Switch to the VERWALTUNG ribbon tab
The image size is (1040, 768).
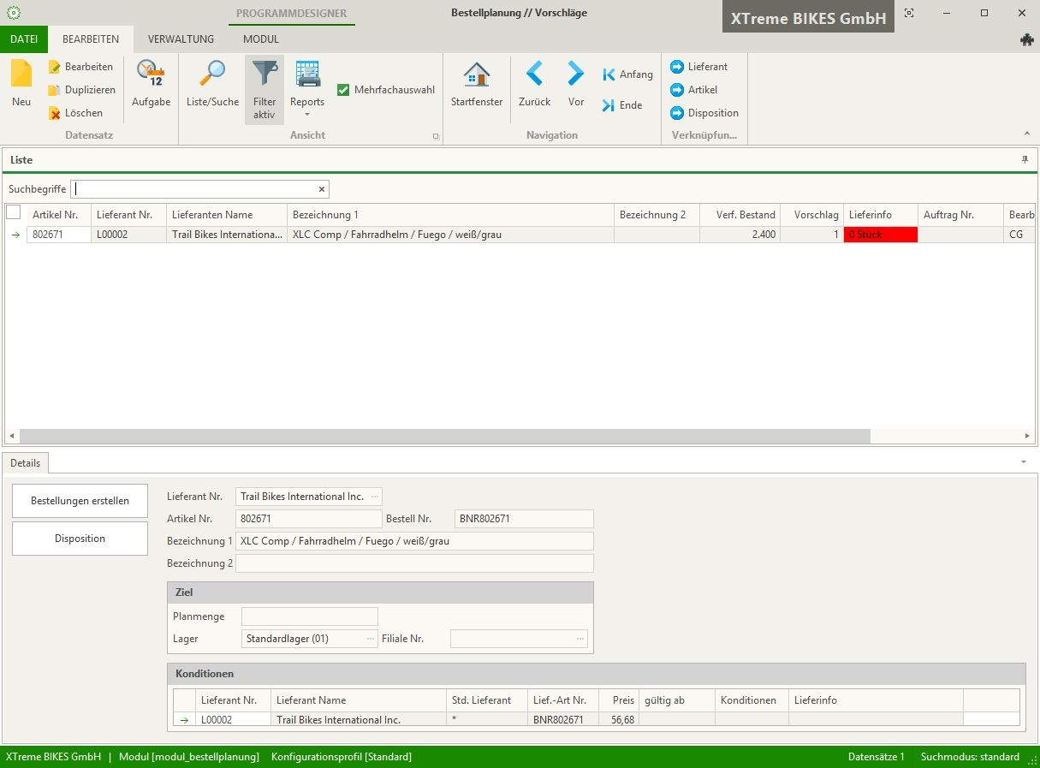tap(181, 39)
